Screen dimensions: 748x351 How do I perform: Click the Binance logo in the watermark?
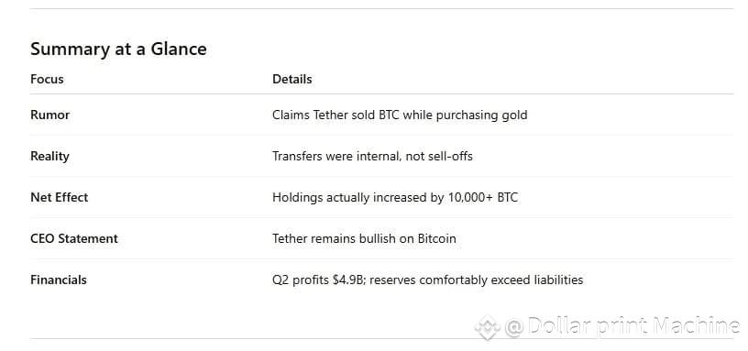click(x=487, y=328)
